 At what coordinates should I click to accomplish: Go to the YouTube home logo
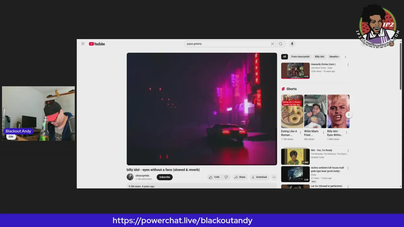97,44
